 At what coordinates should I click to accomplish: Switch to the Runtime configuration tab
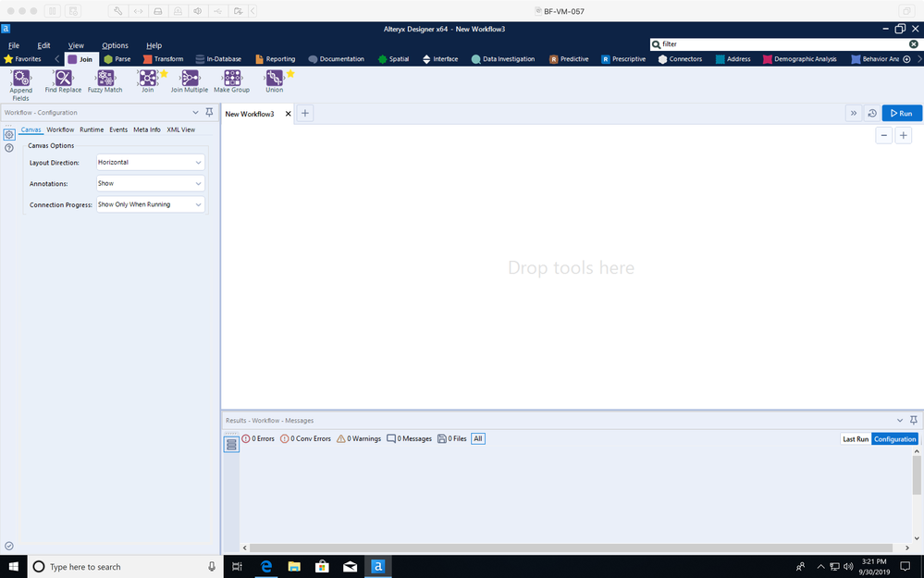pos(92,129)
